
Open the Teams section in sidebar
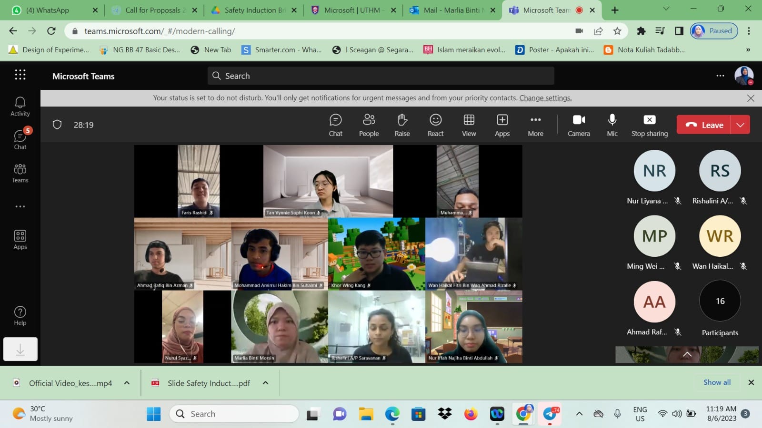click(20, 173)
